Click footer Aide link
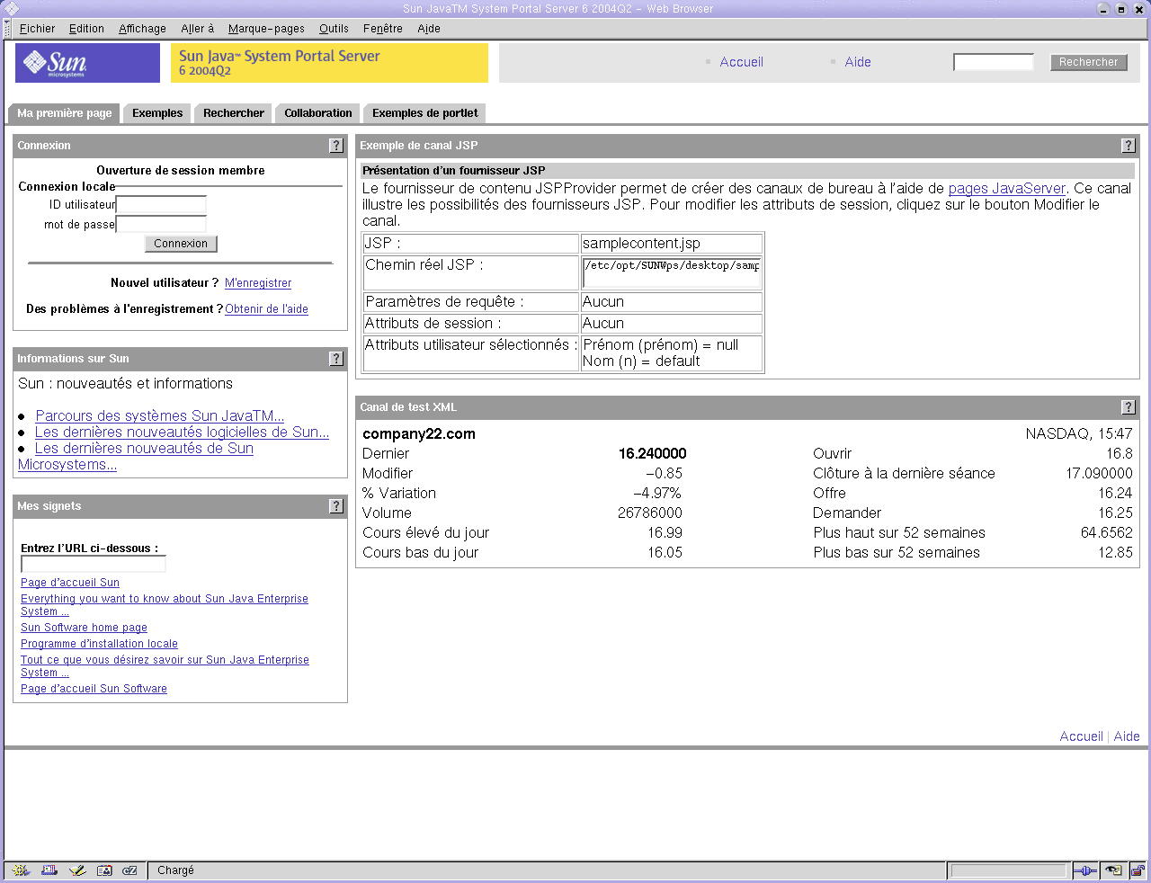Screen dimensions: 1151x883 [x=1127, y=736]
